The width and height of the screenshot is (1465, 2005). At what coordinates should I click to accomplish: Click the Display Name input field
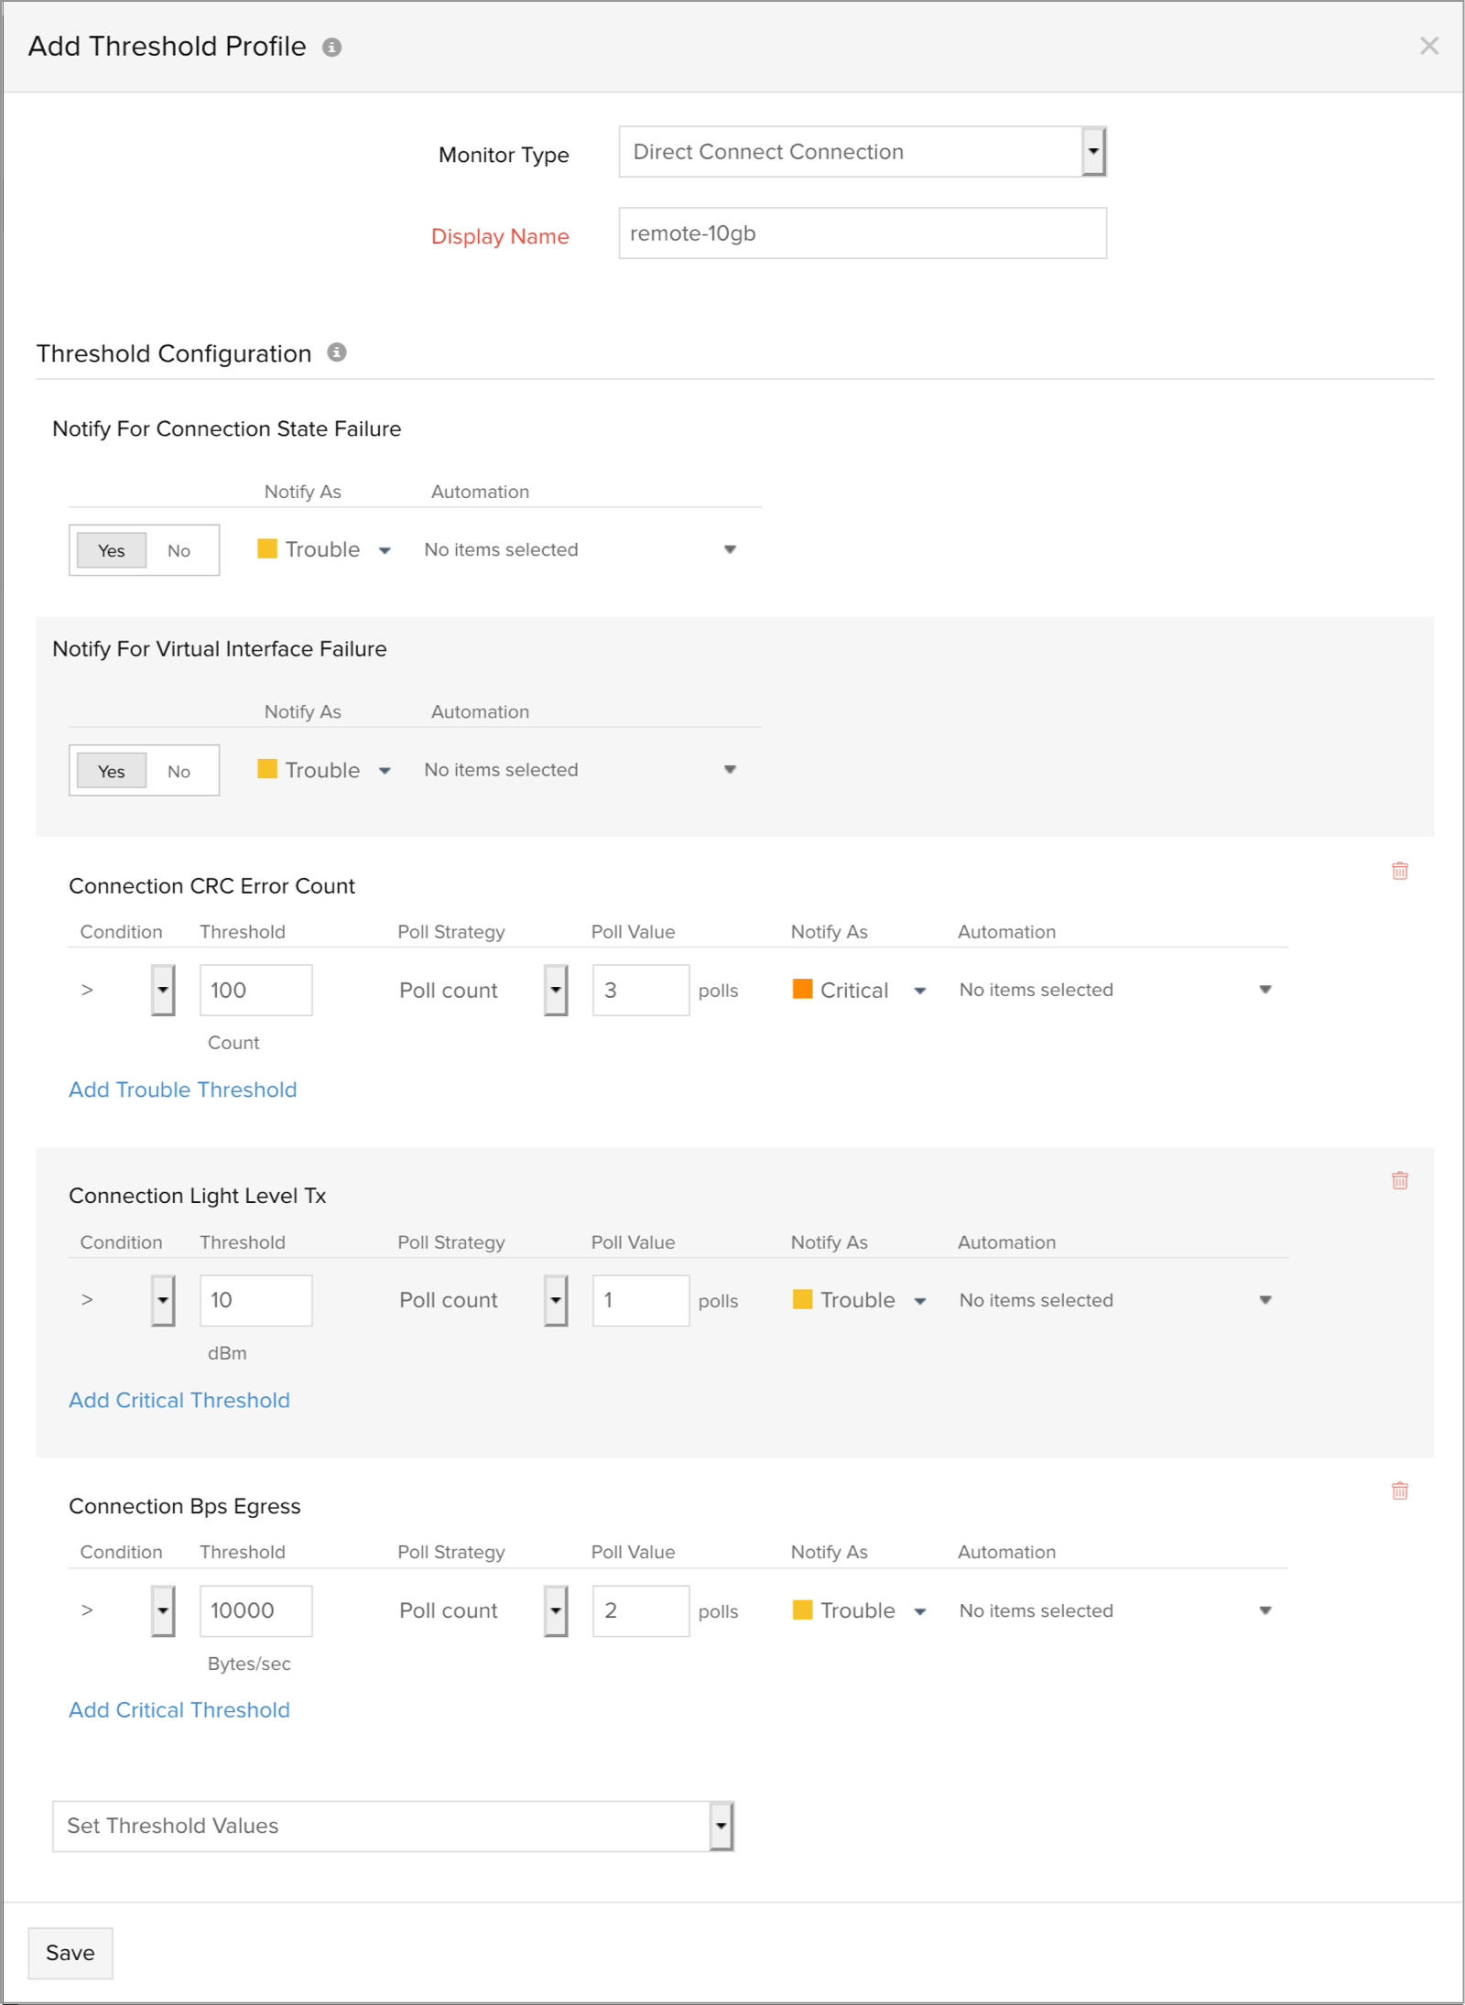[862, 233]
